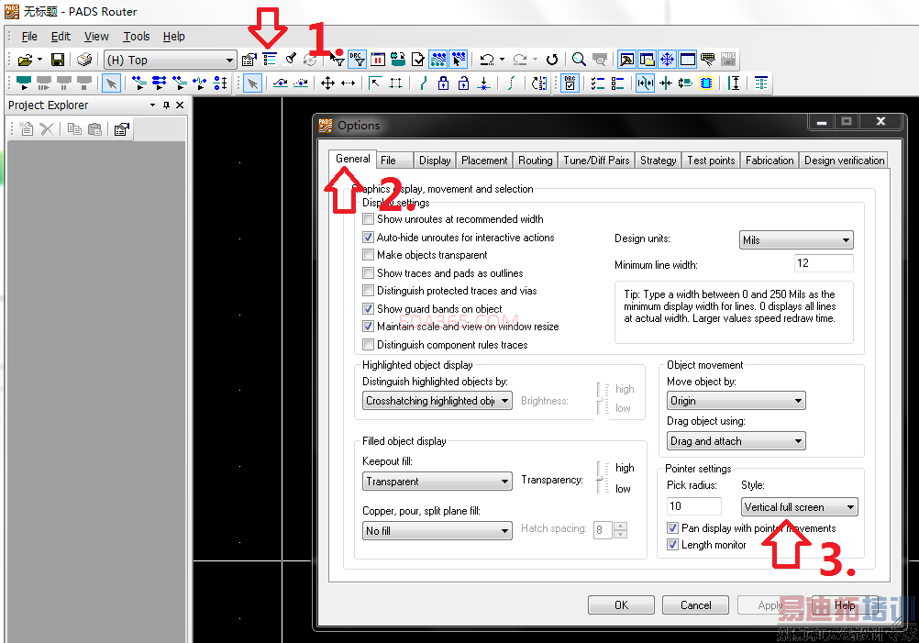Click the Undo arrow icon
Image resolution: width=919 pixels, height=643 pixels.
486,60
